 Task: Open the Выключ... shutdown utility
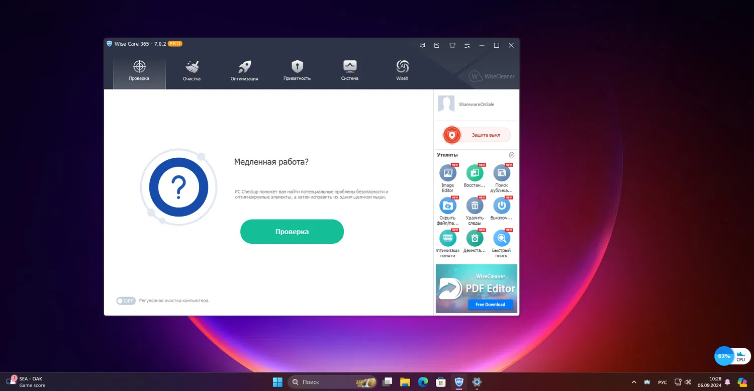502,209
